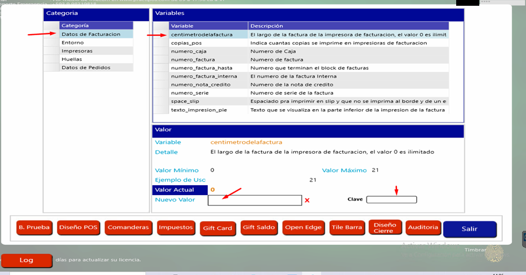This screenshot has height=275, width=526.
Task: Click the Nuevo Valor input field
Action: pyautogui.click(x=255, y=200)
